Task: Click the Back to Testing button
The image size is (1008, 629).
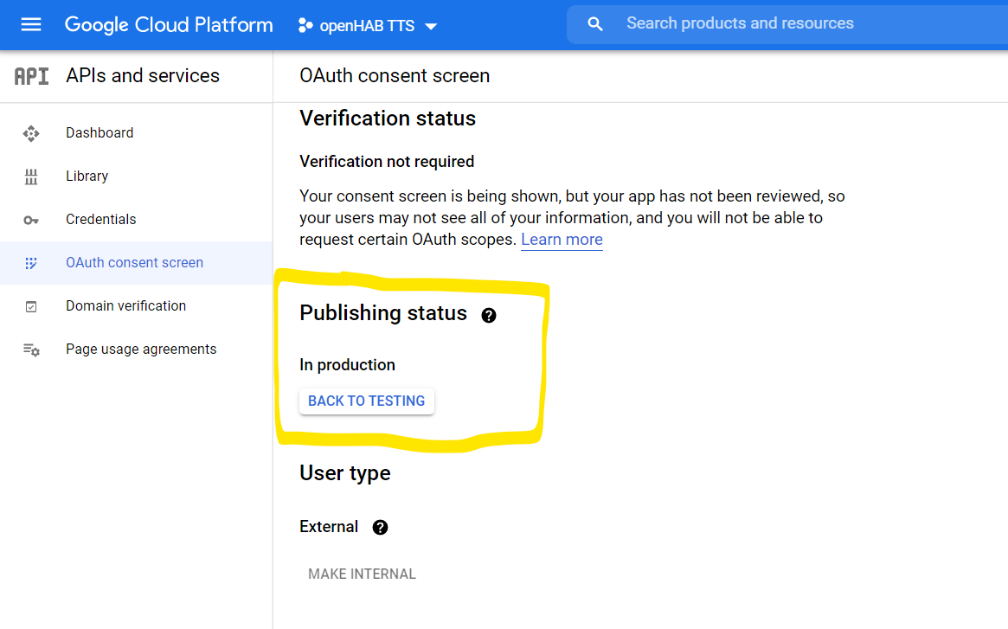Action: [x=367, y=401]
